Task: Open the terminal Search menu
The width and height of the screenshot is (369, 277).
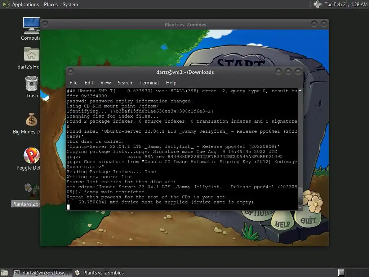Action: click(125, 83)
